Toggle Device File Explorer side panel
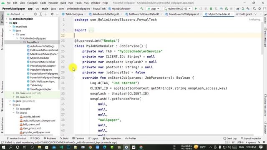Screen dimensions: 267x150 (265, 105)
